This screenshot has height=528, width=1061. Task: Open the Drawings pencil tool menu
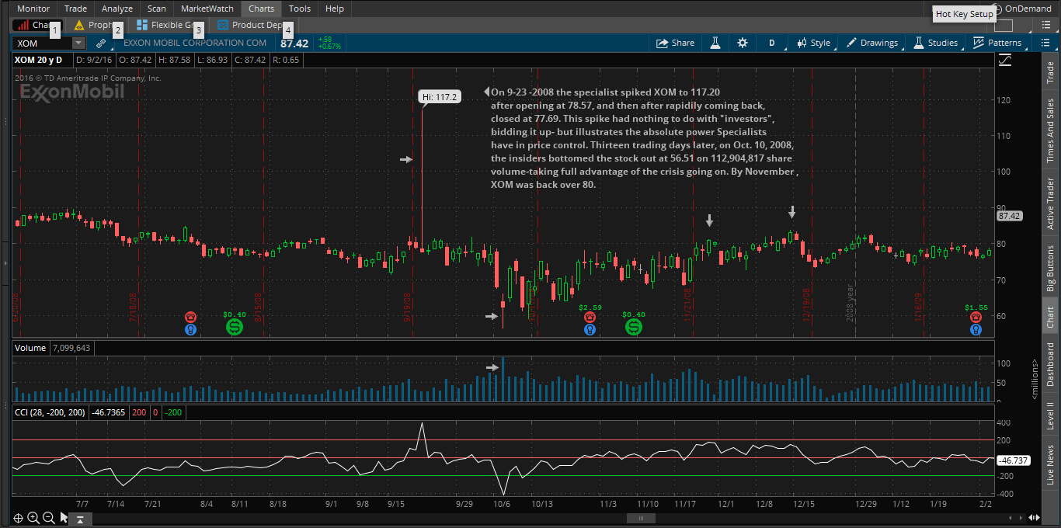click(x=871, y=43)
